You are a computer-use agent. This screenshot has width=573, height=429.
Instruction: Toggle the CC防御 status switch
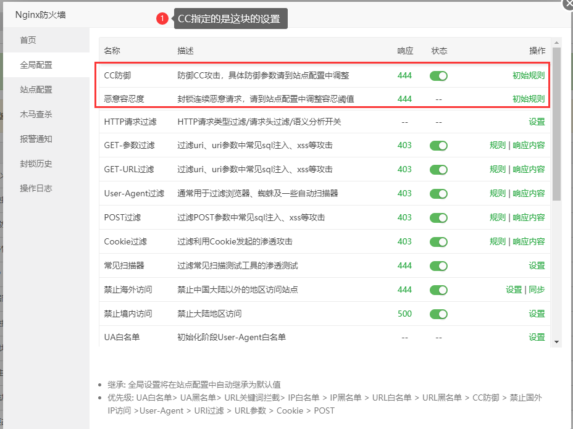click(438, 76)
